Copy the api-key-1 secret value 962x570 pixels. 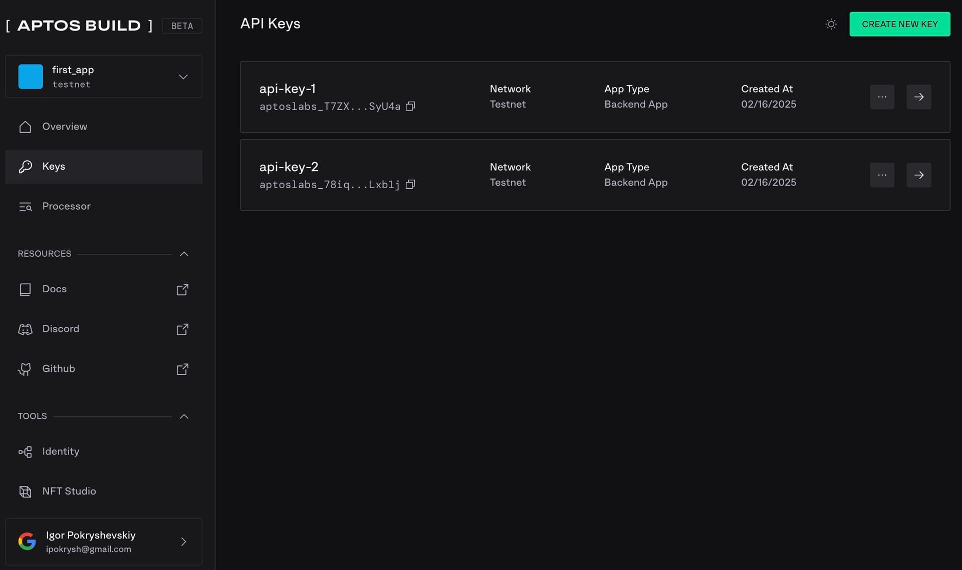[x=410, y=106]
